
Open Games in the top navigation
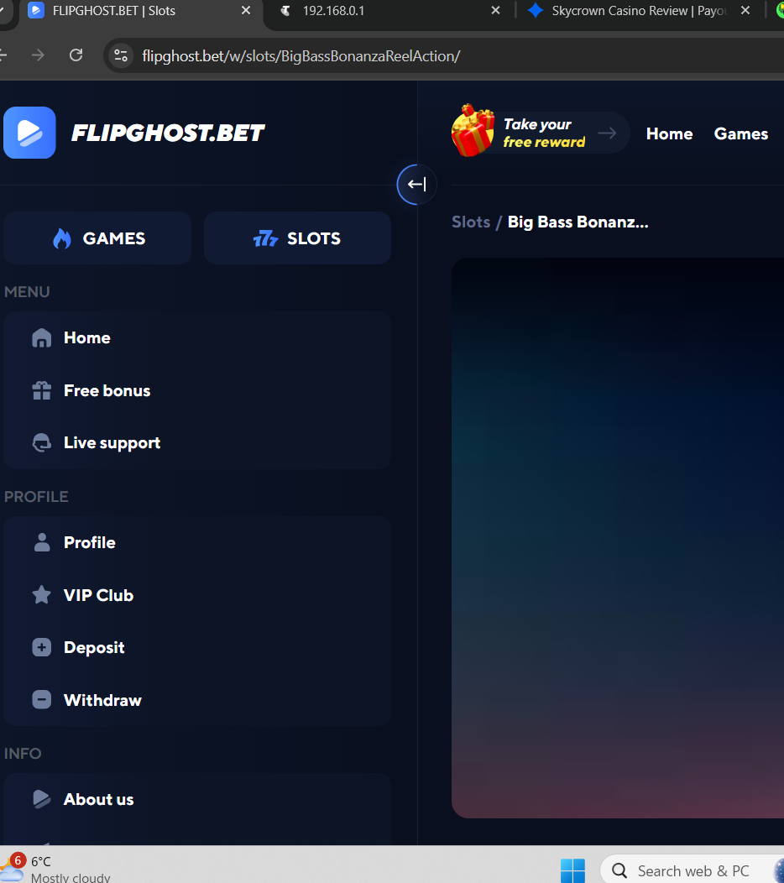(741, 133)
